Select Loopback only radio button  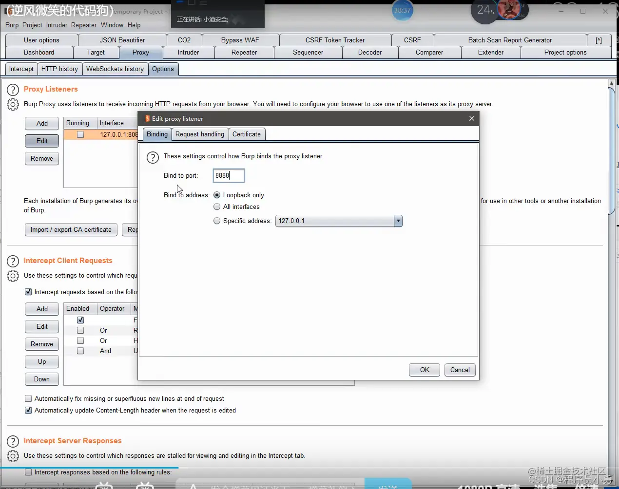[217, 195]
